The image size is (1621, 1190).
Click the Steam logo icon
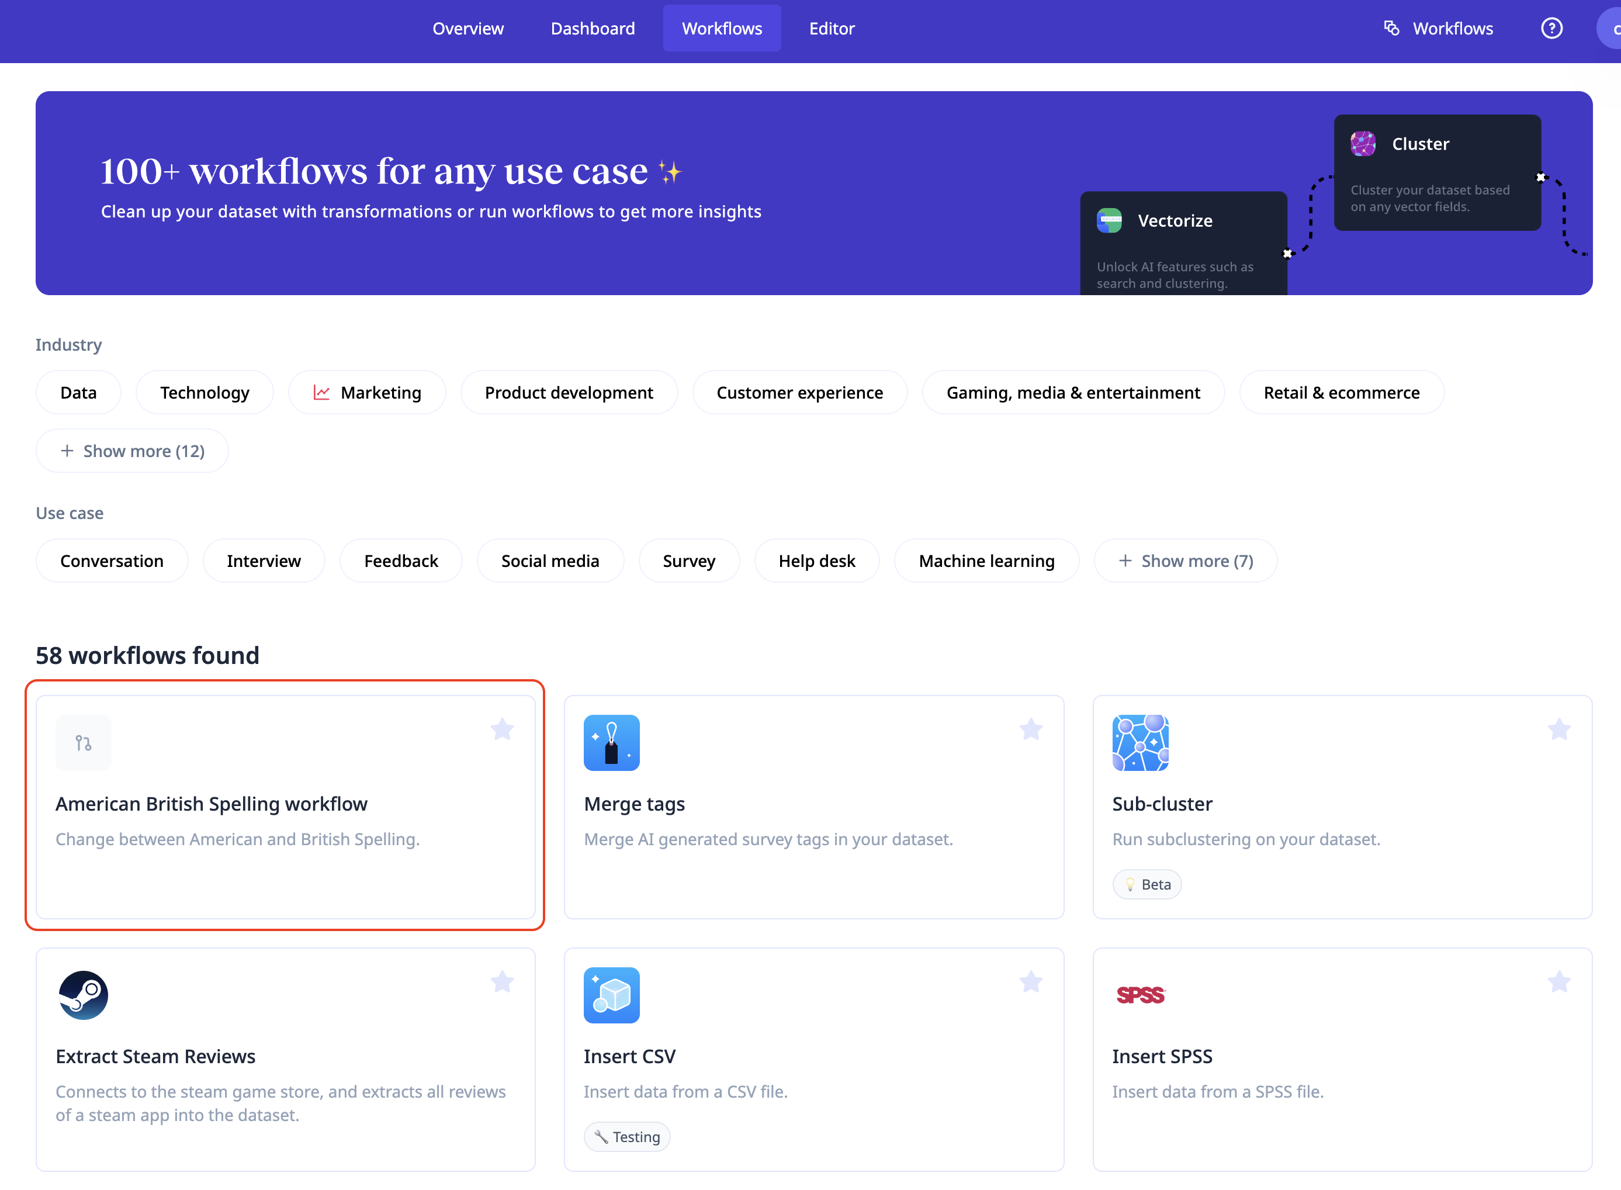point(84,995)
